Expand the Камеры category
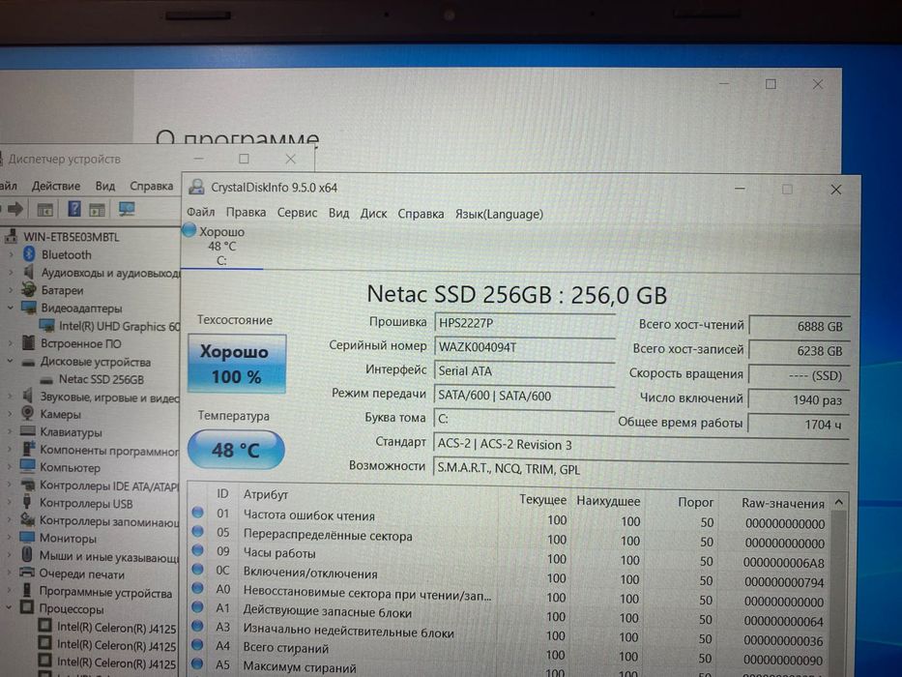Screen dimensions: 902x677 [11, 414]
